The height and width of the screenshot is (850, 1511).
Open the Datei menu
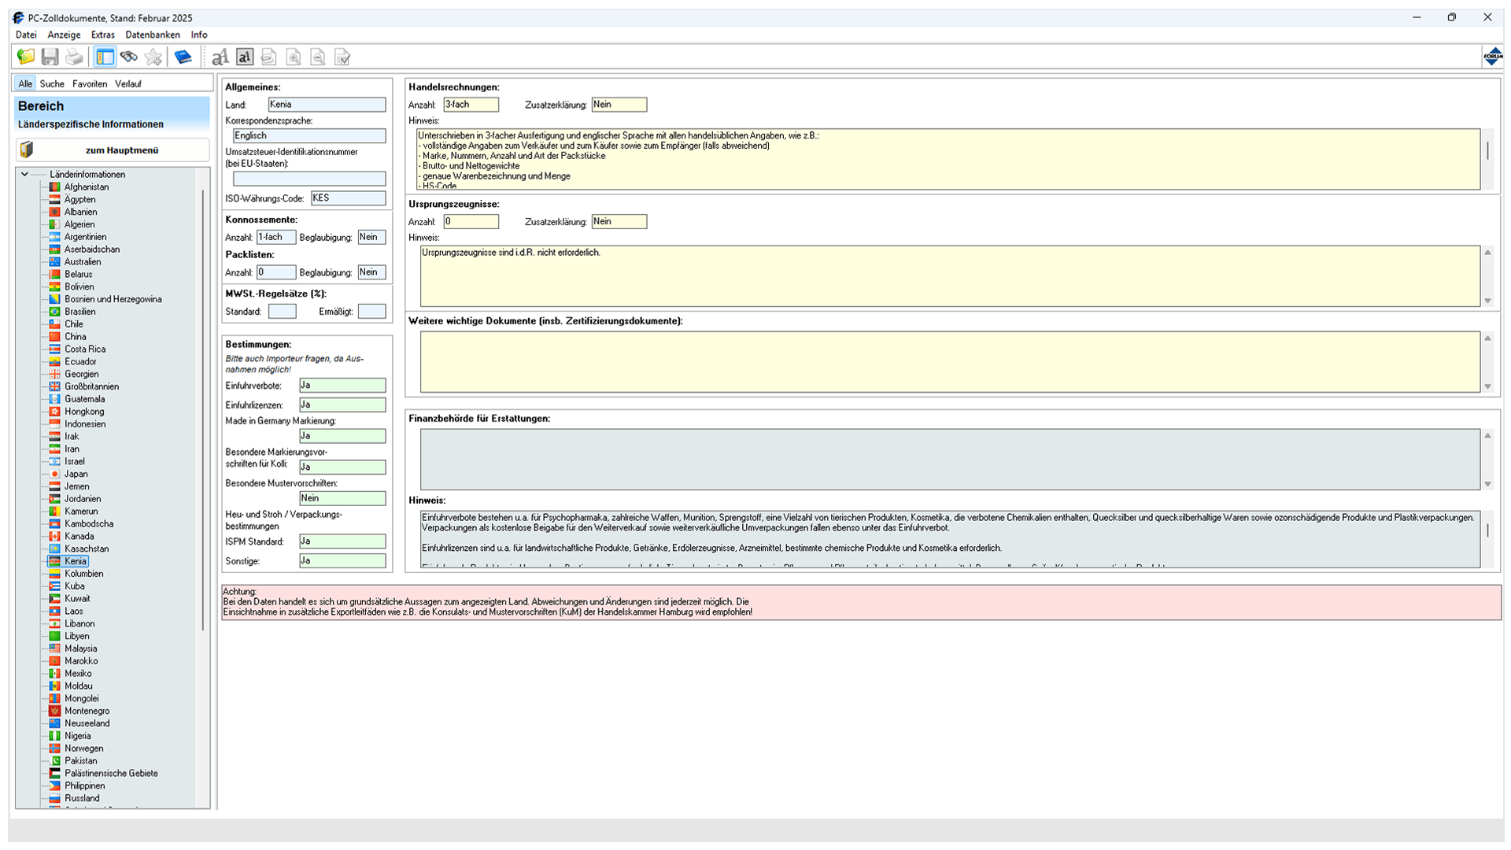26,35
